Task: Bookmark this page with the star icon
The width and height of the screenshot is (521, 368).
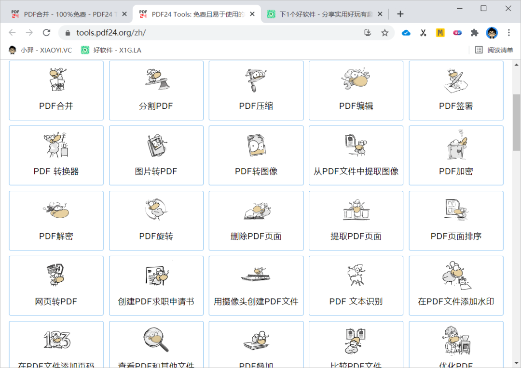Action: (x=385, y=33)
